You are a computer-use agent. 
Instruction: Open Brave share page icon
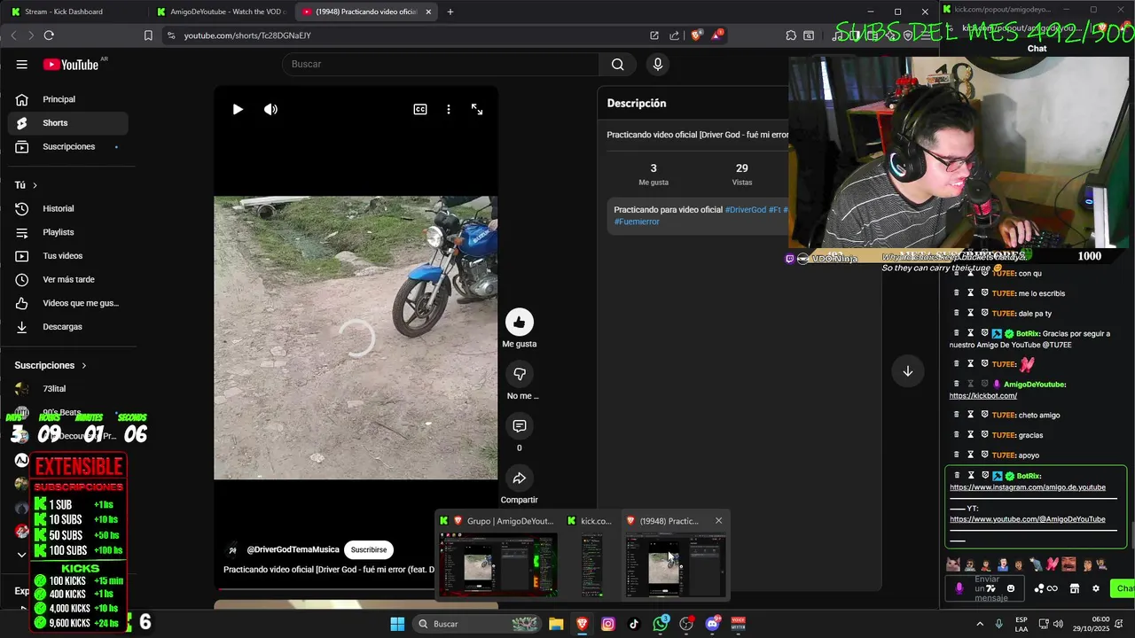(675, 35)
